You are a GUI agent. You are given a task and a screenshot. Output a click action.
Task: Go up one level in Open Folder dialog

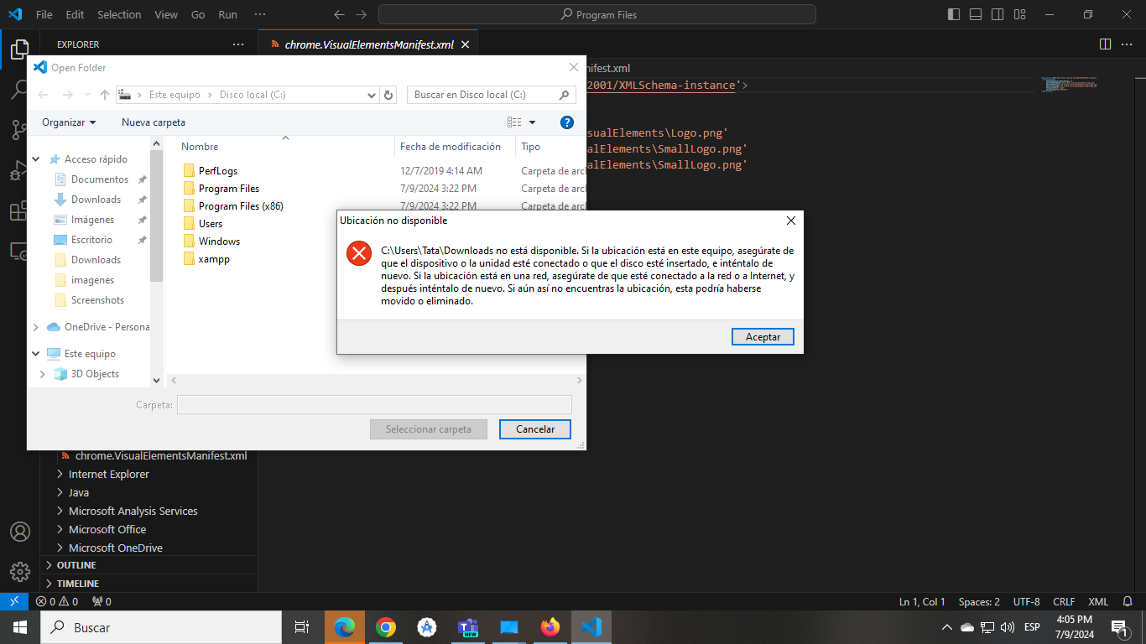tap(104, 95)
